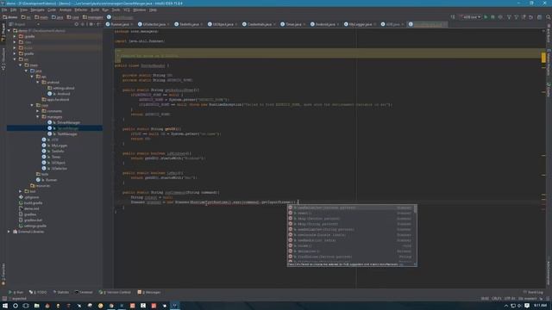Open the File menu

coord(4,9)
